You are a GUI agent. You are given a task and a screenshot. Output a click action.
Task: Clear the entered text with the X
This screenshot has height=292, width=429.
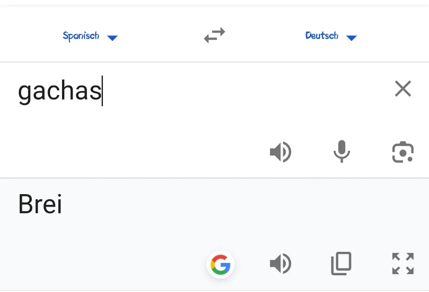[x=403, y=89]
